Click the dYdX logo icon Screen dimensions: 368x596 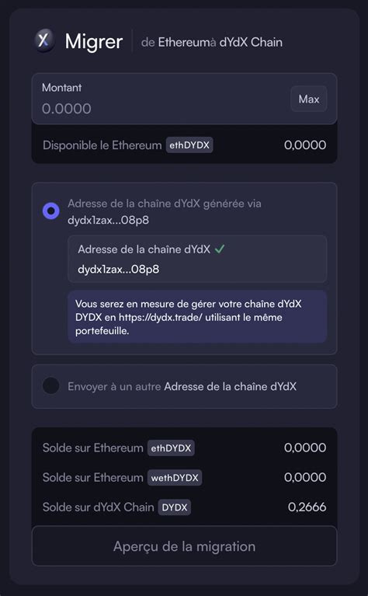pyautogui.click(x=44, y=40)
